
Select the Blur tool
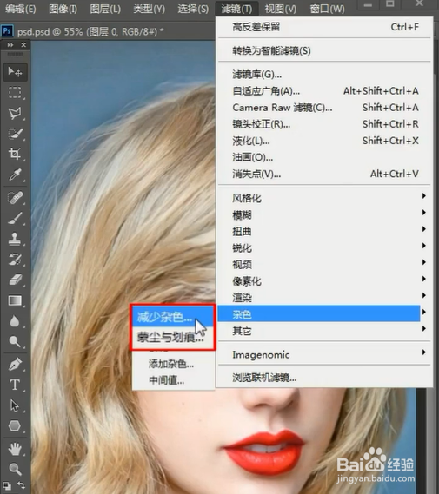tap(15, 321)
